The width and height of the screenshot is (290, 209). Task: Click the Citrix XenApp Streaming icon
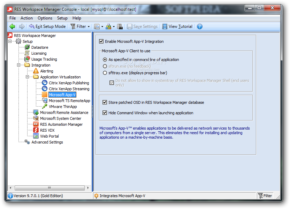(45, 88)
